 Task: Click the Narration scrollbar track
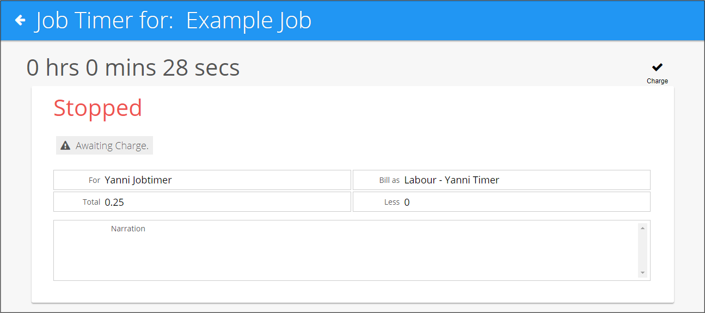pyautogui.click(x=642, y=250)
